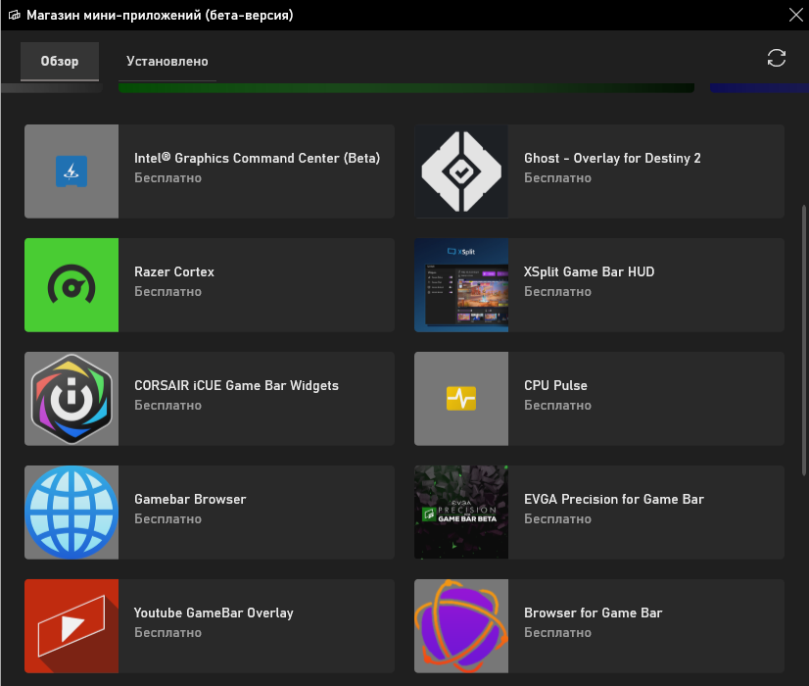
Task: Open the EVGA Precision thumbnail image
Action: pyautogui.click(x=461, y=513)
